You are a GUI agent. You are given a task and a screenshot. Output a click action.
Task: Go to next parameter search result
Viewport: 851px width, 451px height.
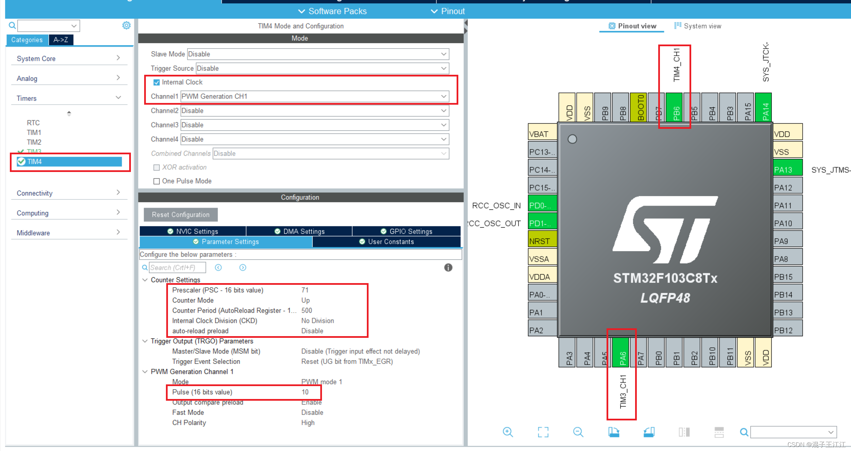(243, 267)
